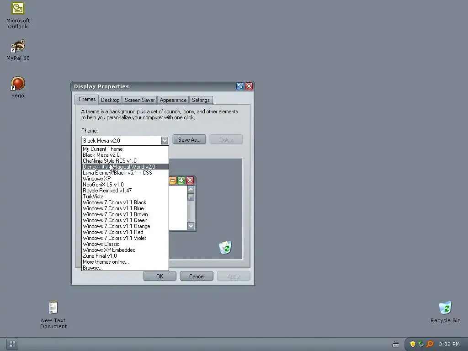Screen dimensions: 468x351
Task: Select the Pego desktop shortcut
Action: [x=18, y=87]
